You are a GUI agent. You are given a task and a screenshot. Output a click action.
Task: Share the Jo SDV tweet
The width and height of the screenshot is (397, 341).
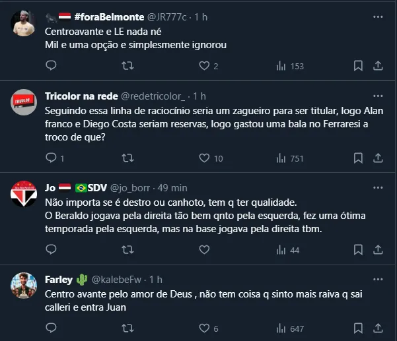(x=379, y=250)
